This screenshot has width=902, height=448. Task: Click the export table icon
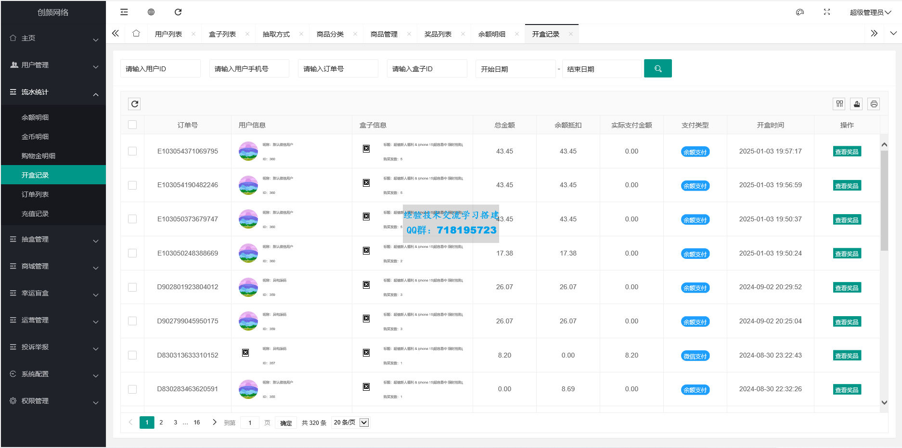[857, 104]
